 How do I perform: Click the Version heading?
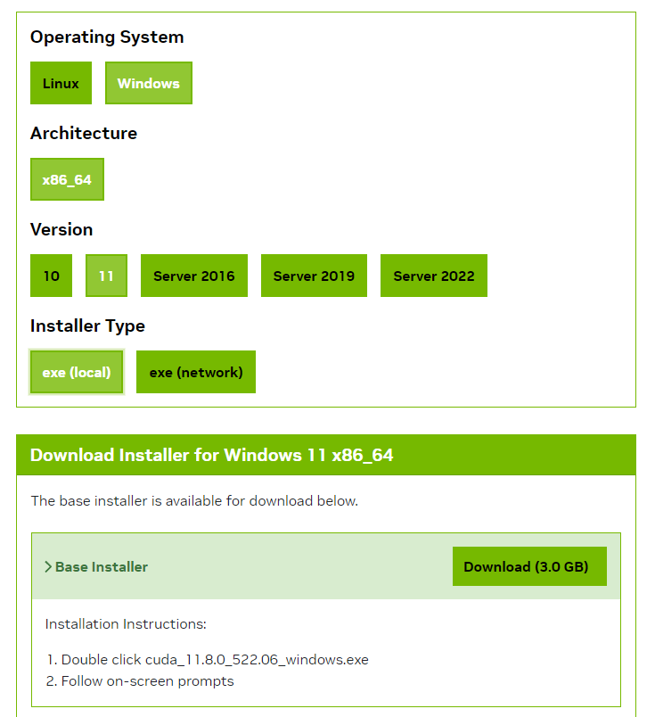(61, 229)
